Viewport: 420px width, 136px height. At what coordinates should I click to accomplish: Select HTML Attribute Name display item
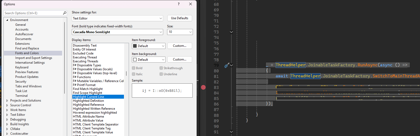[x=88, y=117]
